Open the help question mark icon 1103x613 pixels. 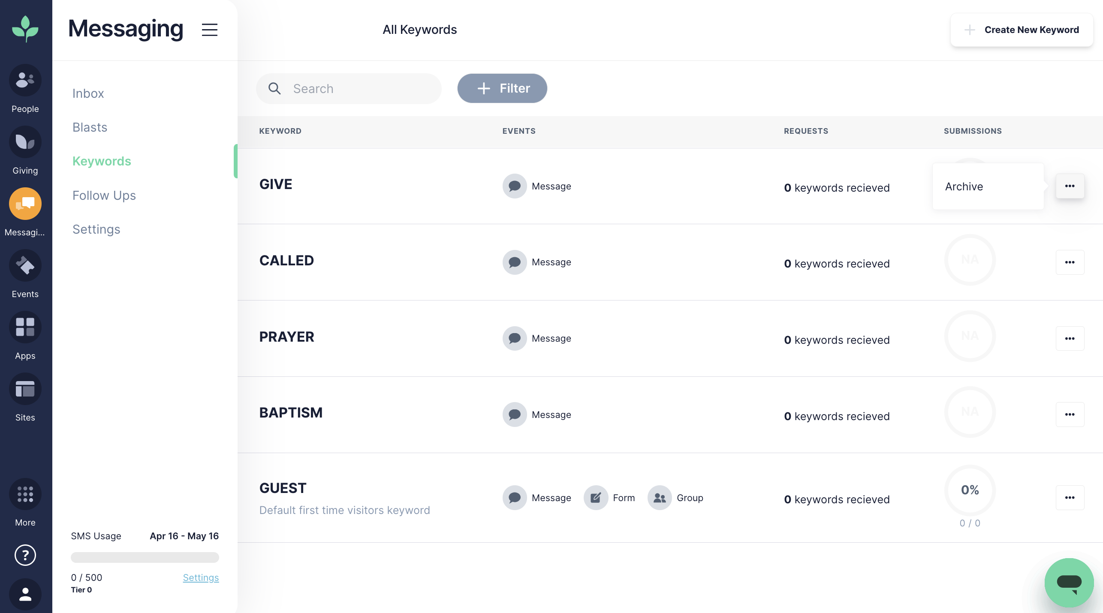pos(25,555)
